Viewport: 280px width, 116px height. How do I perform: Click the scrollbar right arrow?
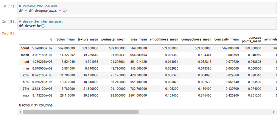[274, 112]
